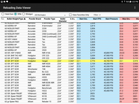
Task: Click the 45,800 PSI start pressure value
Action: pyautogui.click(x=108, y=53)
